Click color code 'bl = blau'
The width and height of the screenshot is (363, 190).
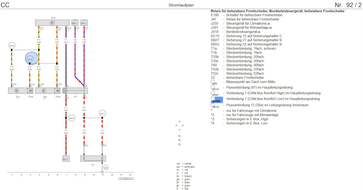point(183,182)
